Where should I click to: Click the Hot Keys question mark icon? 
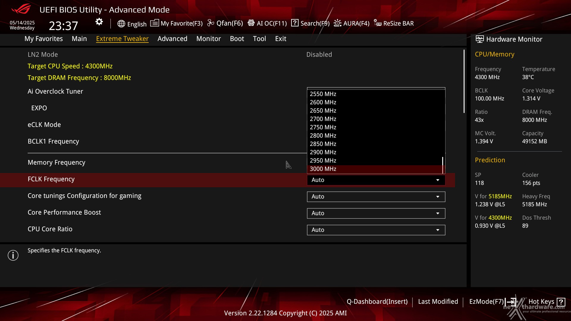[x=561, y=302]
